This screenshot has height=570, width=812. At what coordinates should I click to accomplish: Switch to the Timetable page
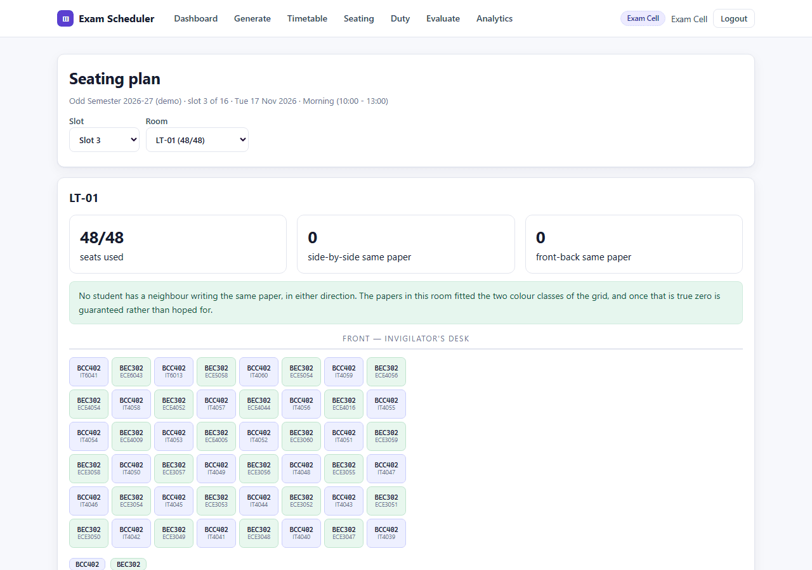pos(307,18)
